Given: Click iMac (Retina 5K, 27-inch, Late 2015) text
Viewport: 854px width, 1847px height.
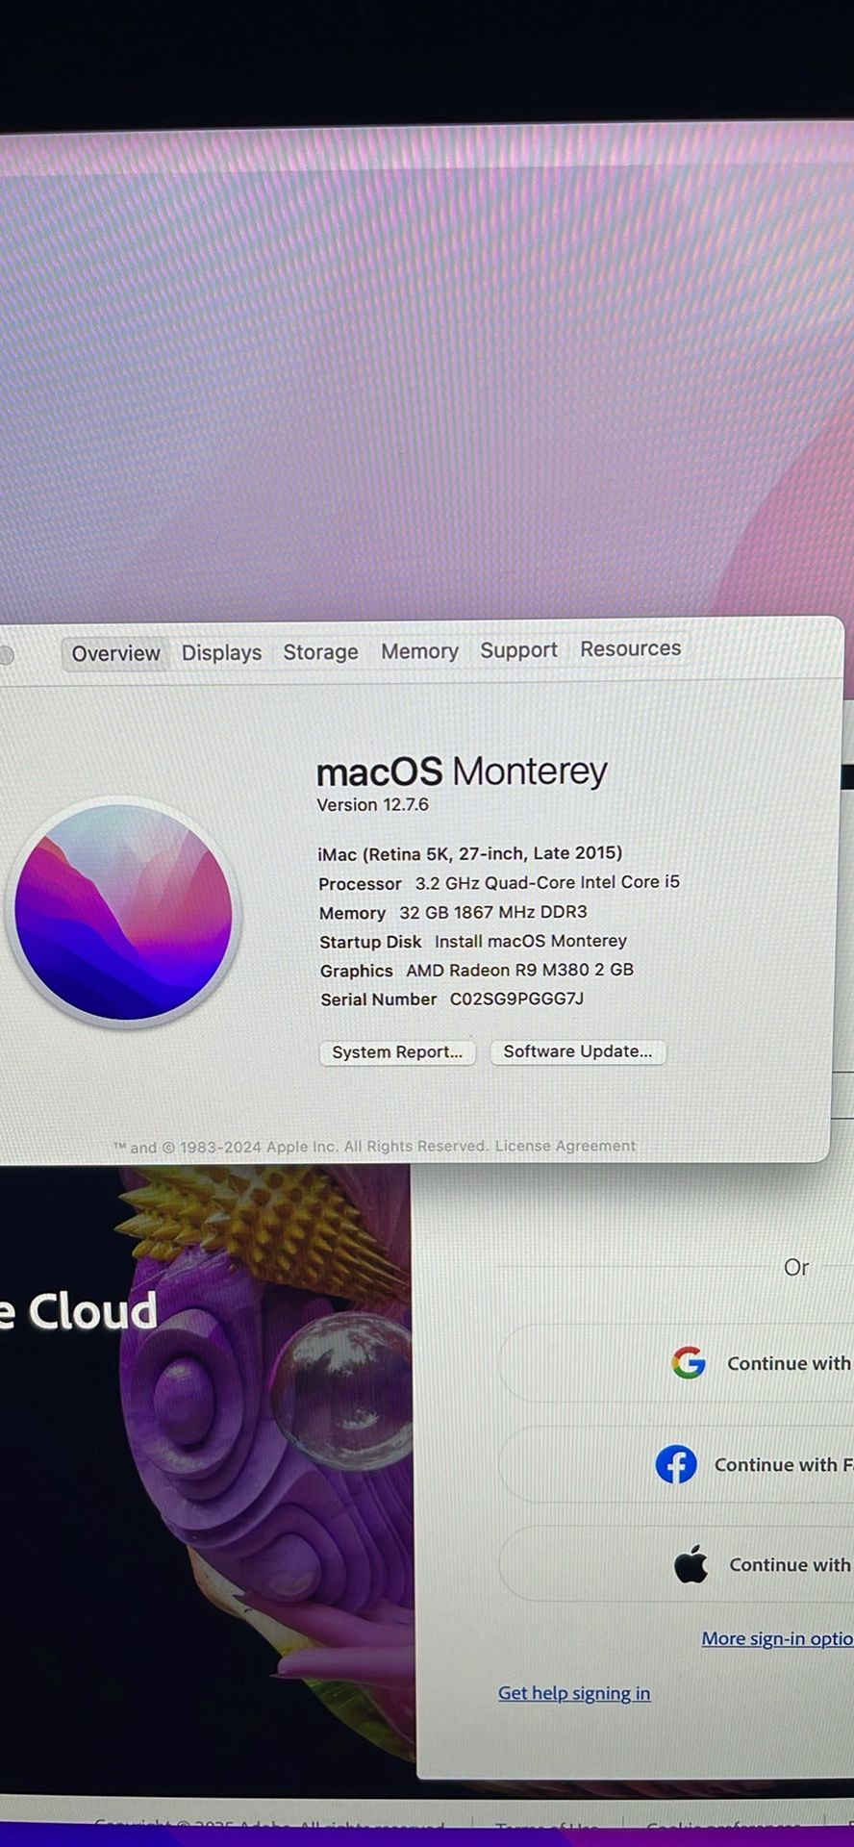Looking at the screenshot, I should click(470, 853).
